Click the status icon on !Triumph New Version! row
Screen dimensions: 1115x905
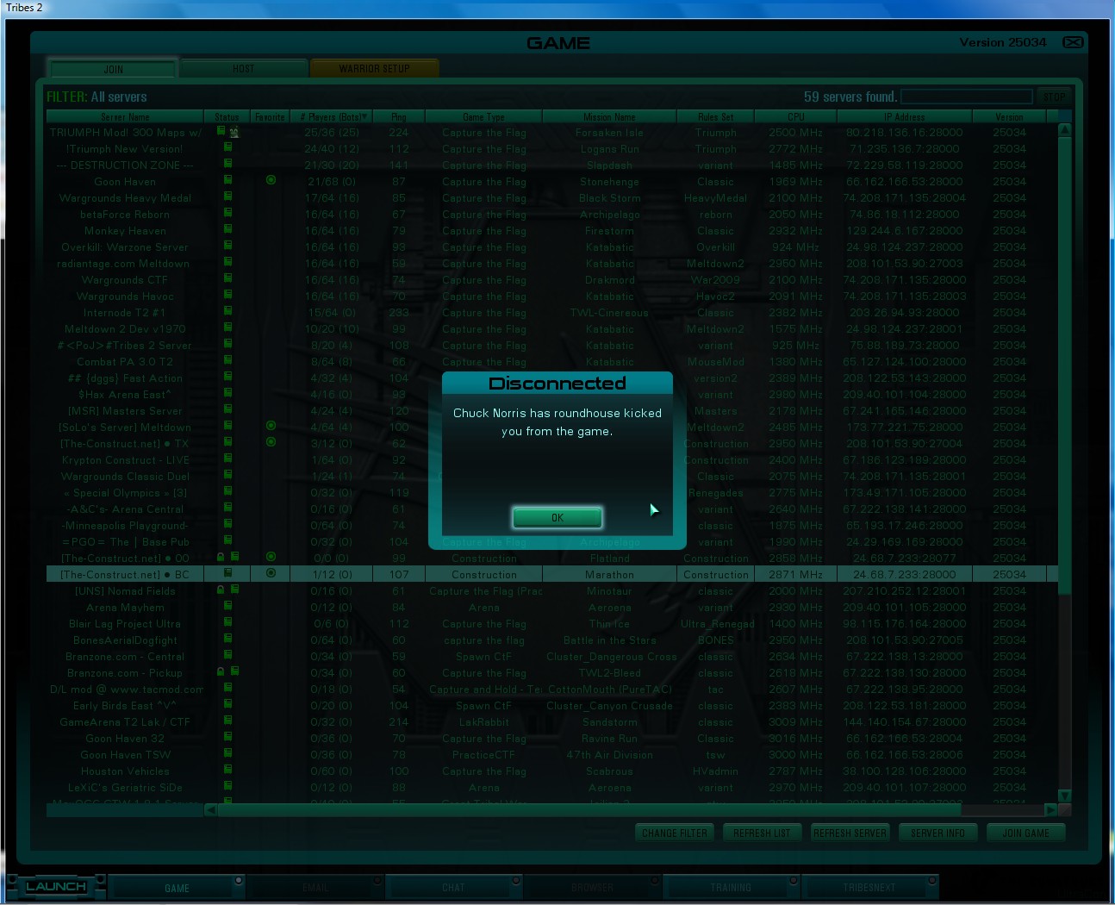pos(227,147)
